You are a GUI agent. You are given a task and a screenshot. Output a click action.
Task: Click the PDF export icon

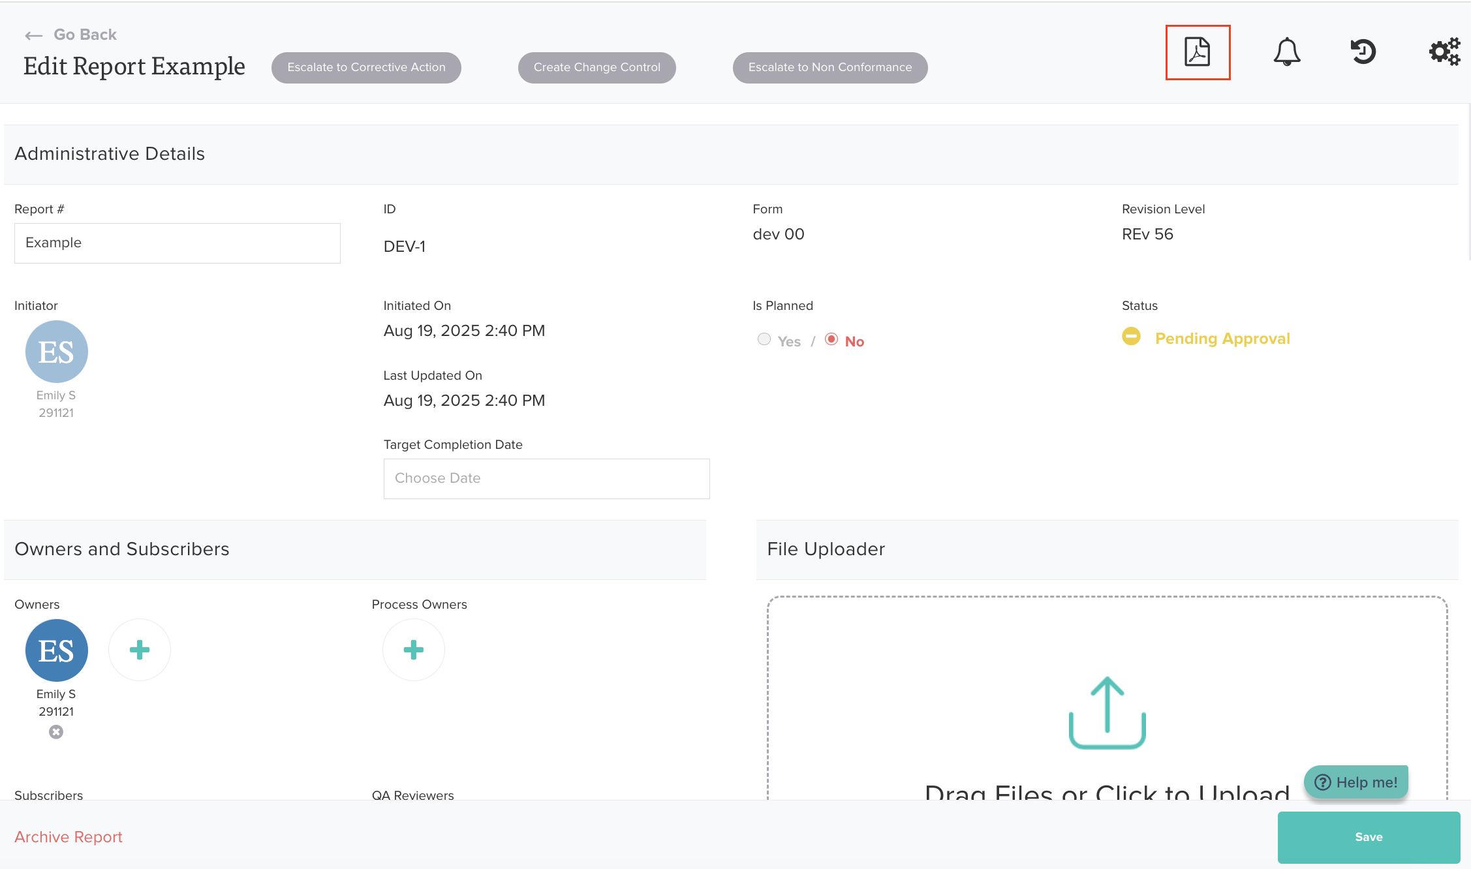[1198, 52]
